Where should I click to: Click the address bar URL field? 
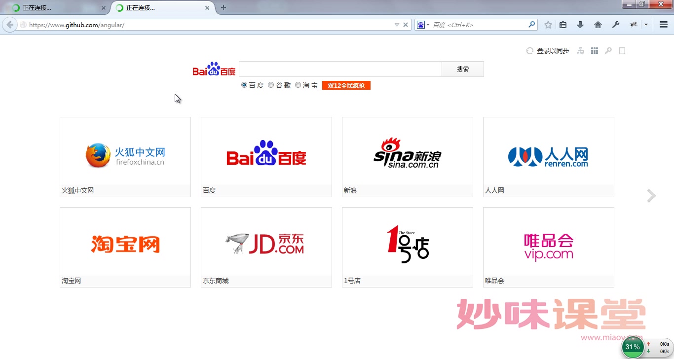210,25
